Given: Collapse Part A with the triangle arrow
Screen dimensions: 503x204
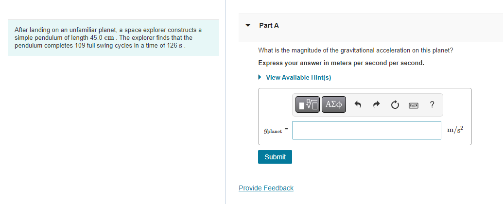Looking at the screenshot, I should pos(248,25).
